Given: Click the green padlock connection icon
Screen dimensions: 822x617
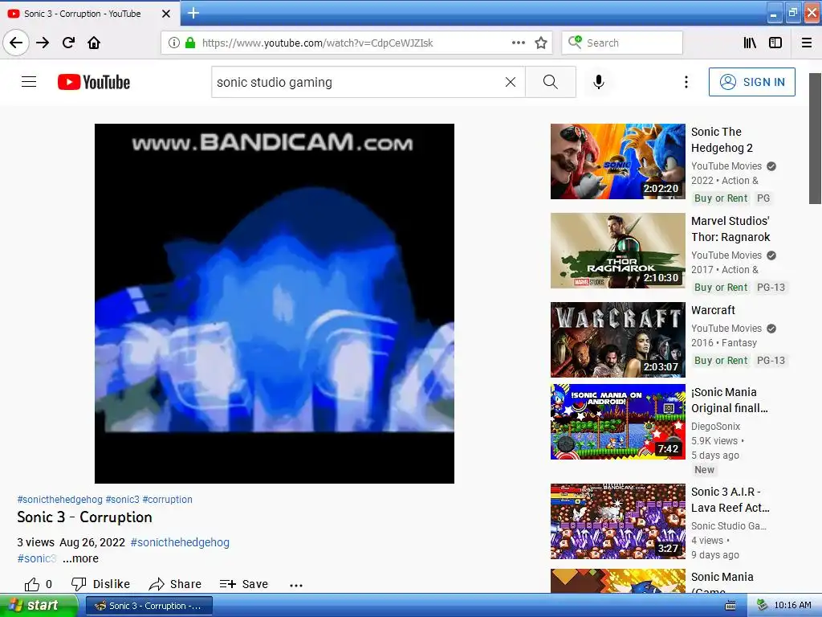Looking at the screenshot, I should [190, 43].
